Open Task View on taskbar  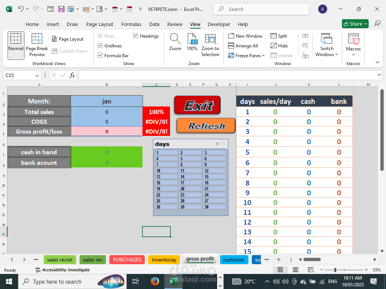[x=135, y=281]
